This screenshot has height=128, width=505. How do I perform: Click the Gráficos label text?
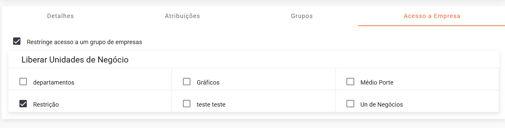(x=208, y=82)
